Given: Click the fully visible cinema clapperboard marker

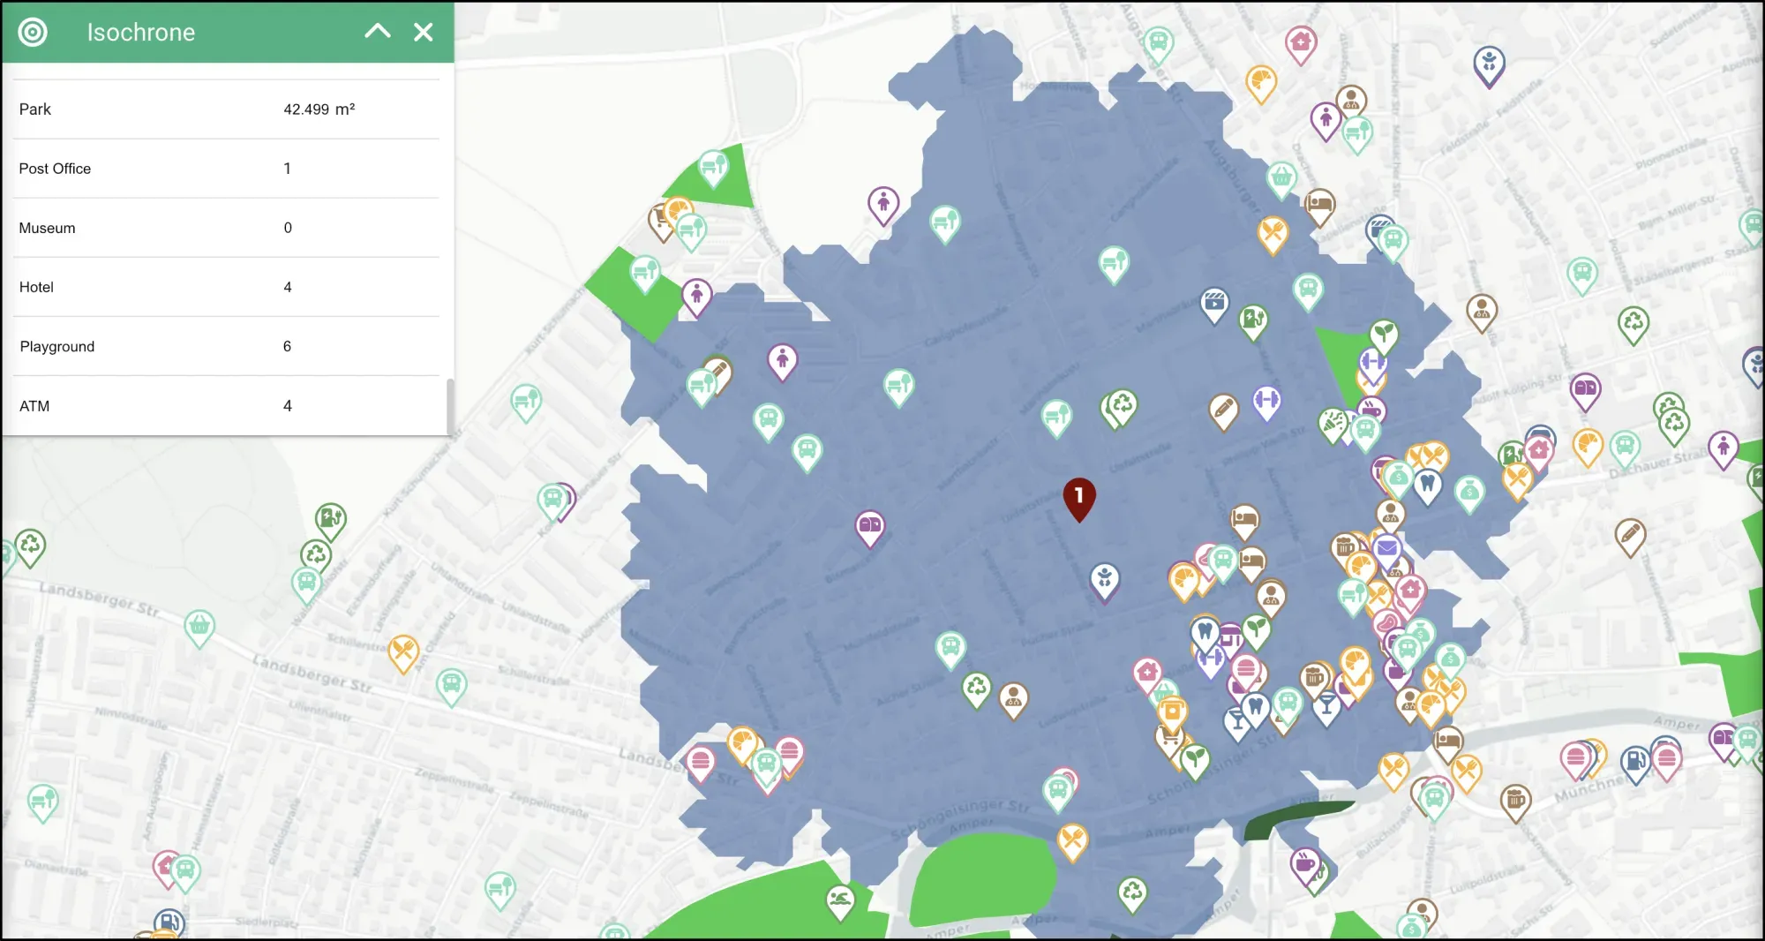Looking at the screenshot, I should 1214,305.
